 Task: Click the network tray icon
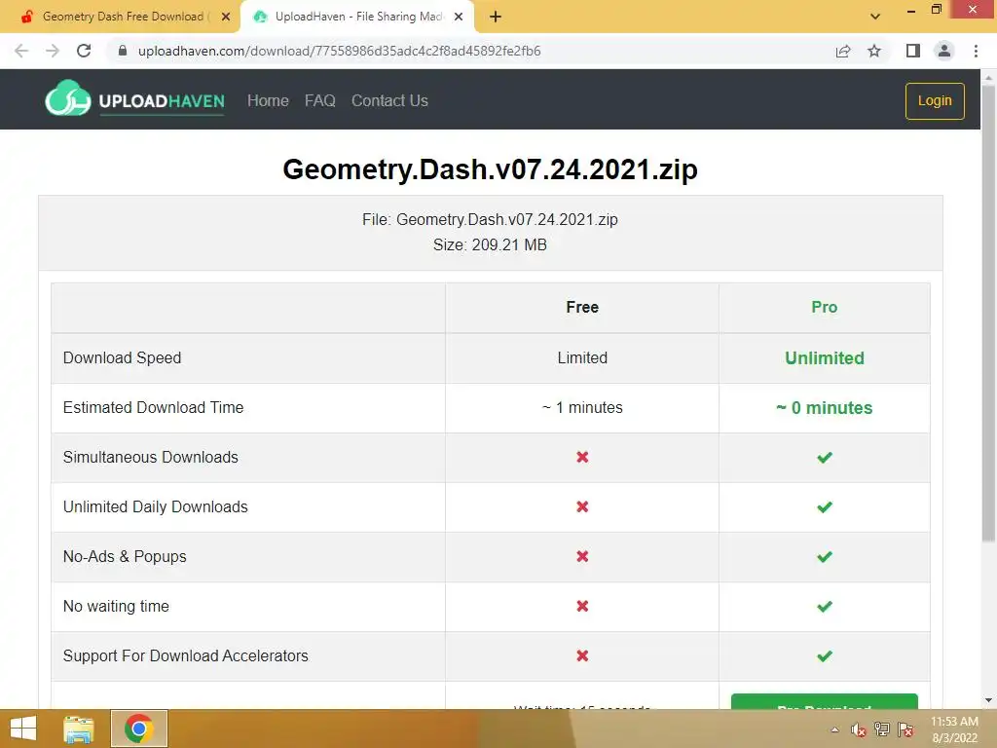click(882, 729)
